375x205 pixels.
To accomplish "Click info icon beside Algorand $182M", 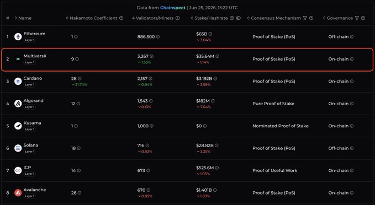I will click(213, 101).
